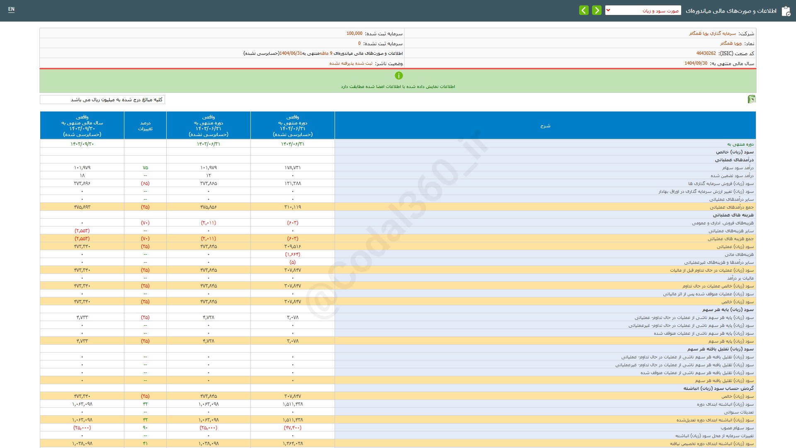Click publisher status ثبت شده پذیرفته نشده
Image resolution: width=796 pixels, height=448 pixels.
[351, 63]
